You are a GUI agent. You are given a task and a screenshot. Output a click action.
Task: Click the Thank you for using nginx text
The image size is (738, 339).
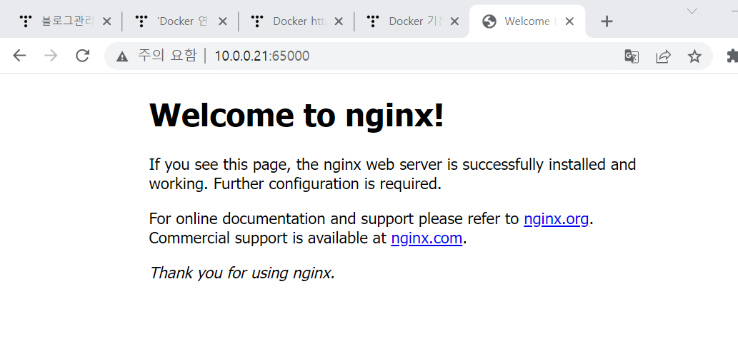coord(242,273)
